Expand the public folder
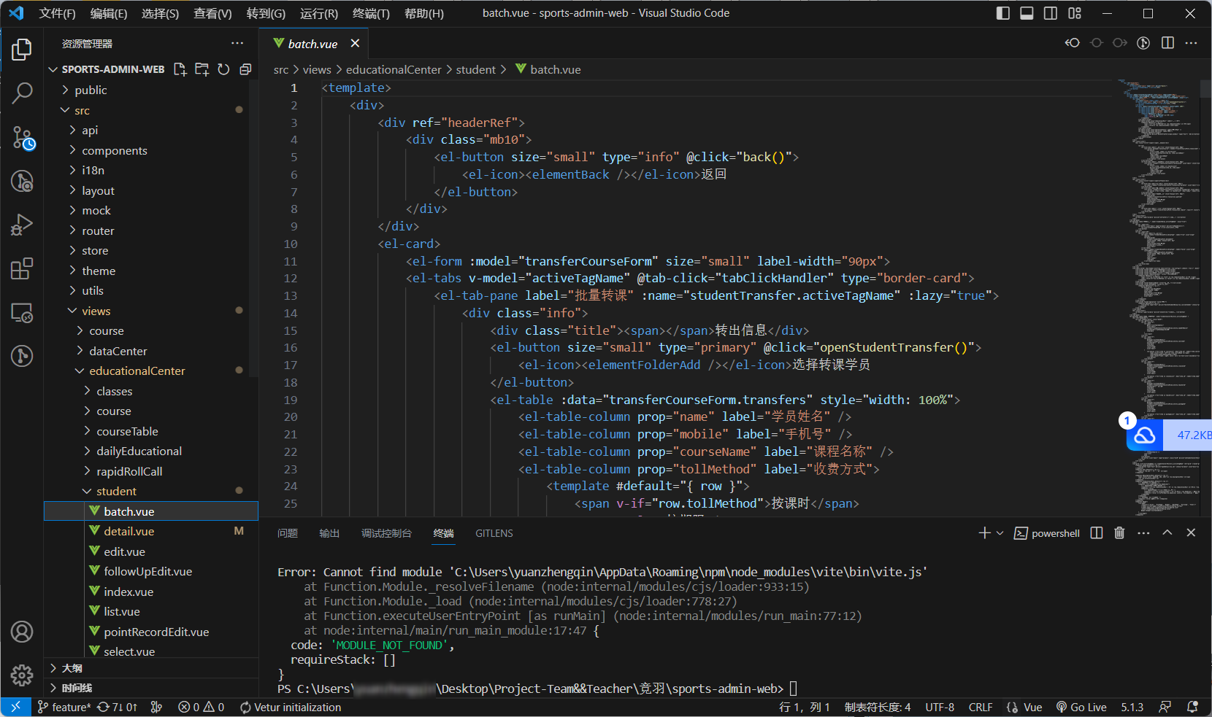 [x=151, y=90]
